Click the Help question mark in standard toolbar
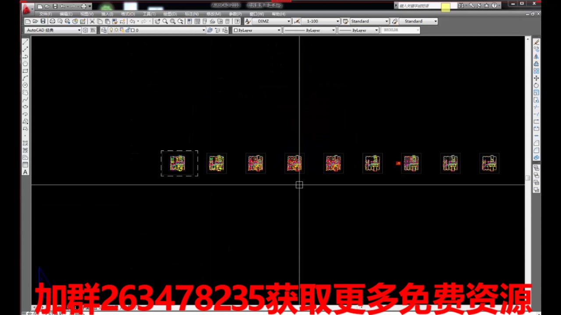 coord(237,21)
